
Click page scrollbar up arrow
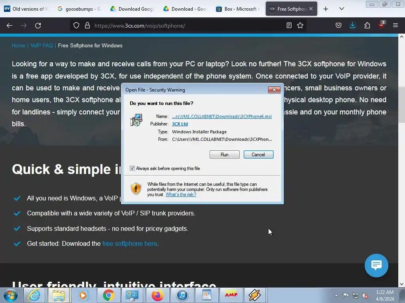[401, 37]
